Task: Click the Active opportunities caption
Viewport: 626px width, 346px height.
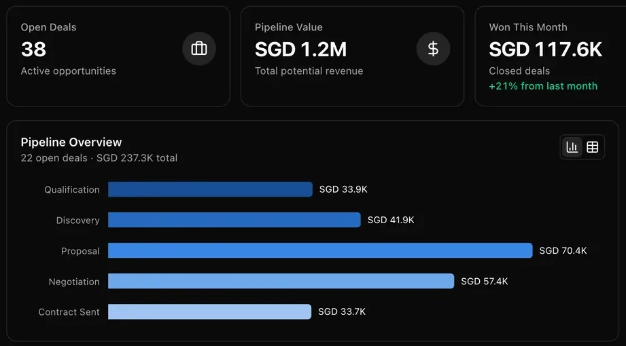Action: pos(68,71)
